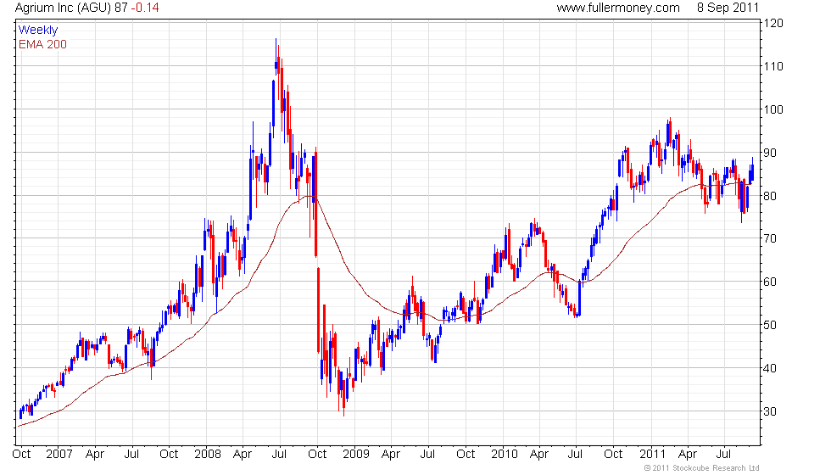Click the 50 price axis label

tap(770, 325)
